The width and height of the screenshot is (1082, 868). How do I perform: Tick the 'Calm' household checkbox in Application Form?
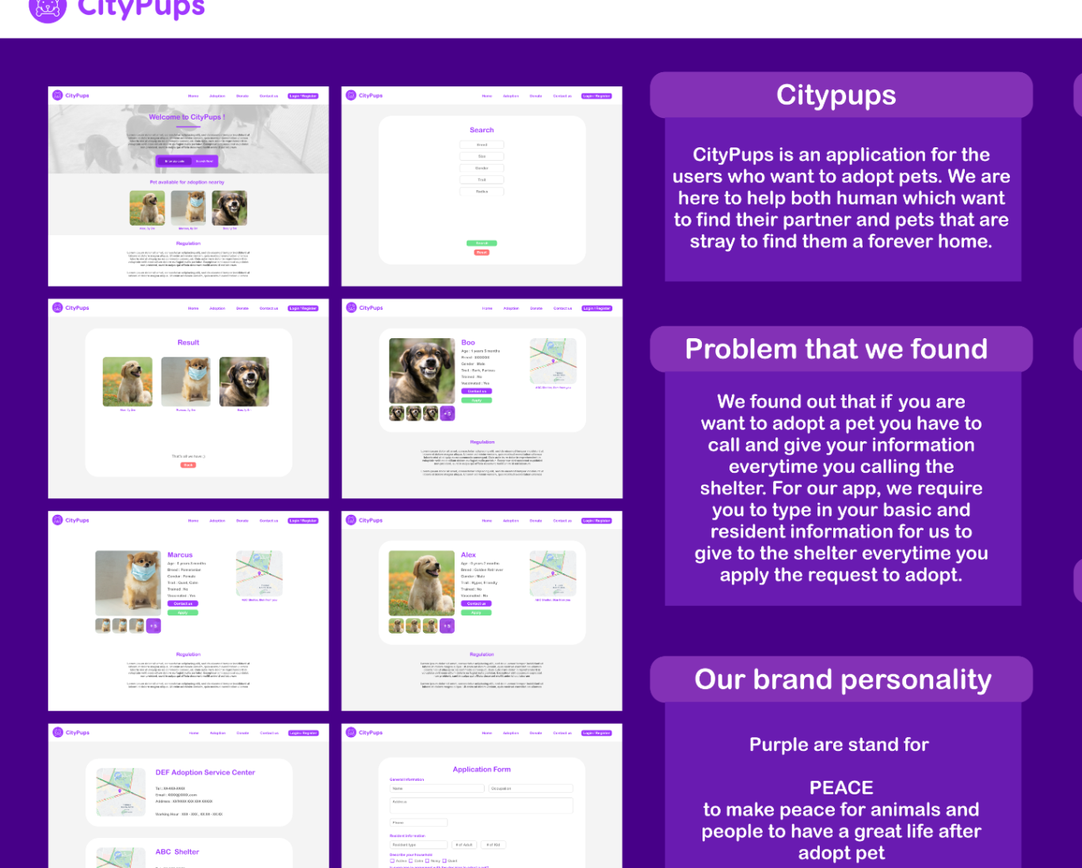[x=410, y=861]
